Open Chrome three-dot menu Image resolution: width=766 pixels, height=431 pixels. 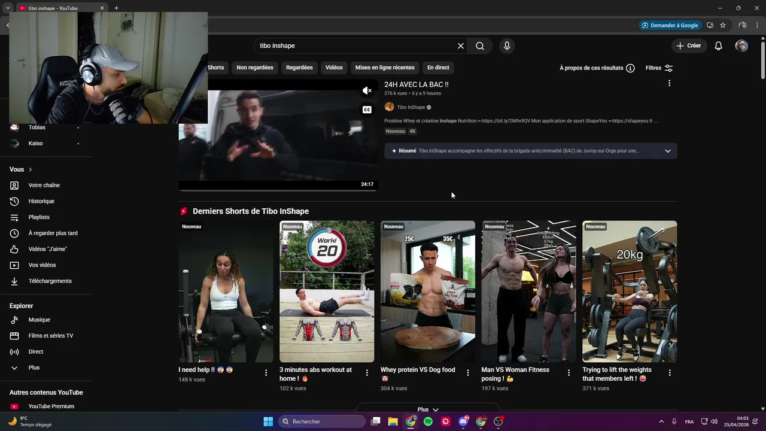coord(757,25)
